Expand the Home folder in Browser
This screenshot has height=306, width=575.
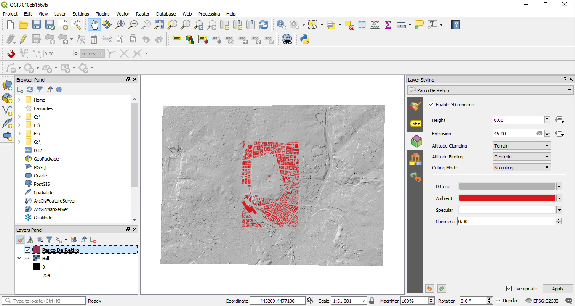point(19,100)
